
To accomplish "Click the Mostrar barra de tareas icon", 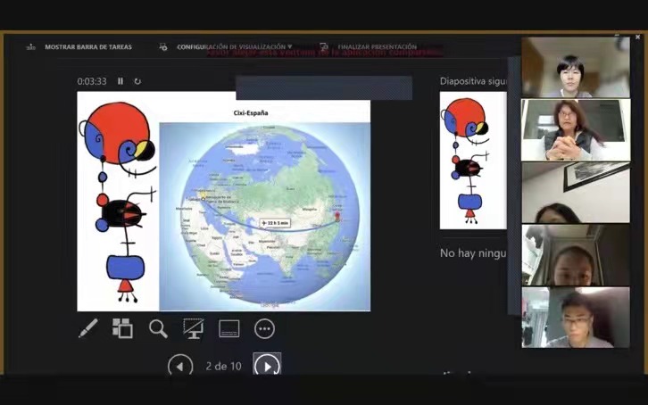I will (31, 47).
